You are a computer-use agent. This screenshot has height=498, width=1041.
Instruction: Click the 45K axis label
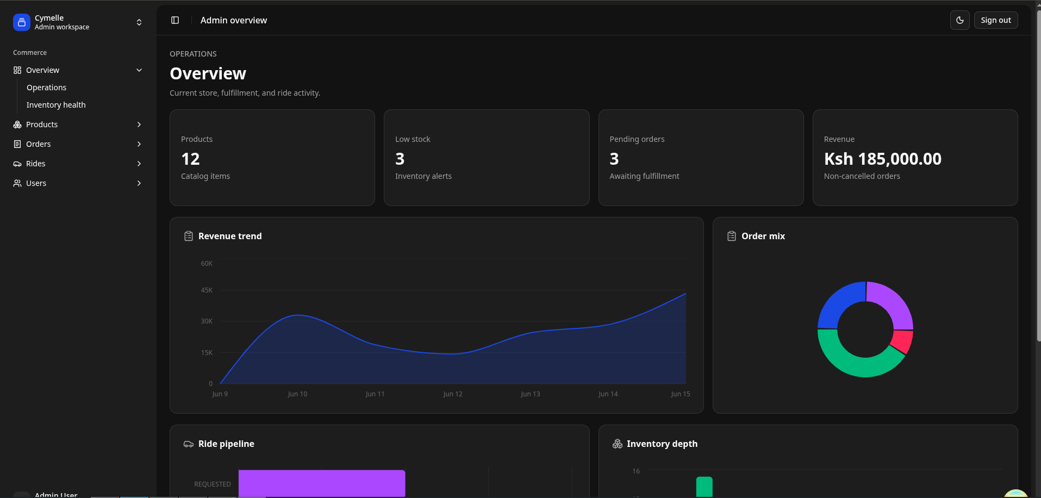(x=207, y=290)
